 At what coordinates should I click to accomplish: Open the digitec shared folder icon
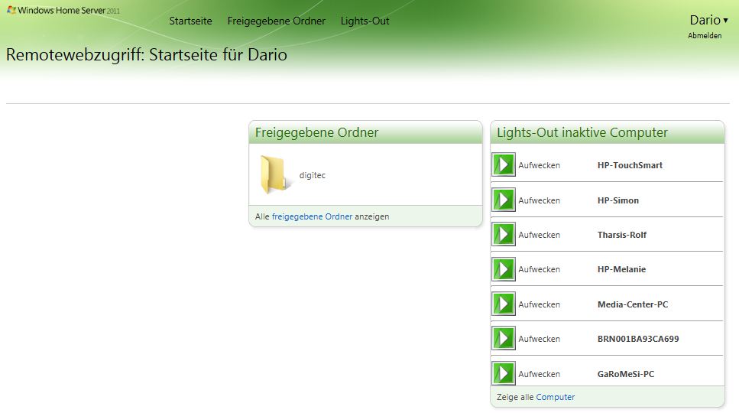pos(273,174)
